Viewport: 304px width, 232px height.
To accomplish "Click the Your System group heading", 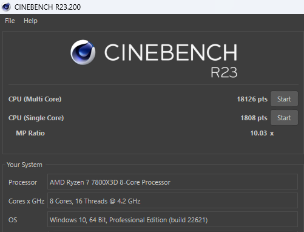I will (24, 165).
